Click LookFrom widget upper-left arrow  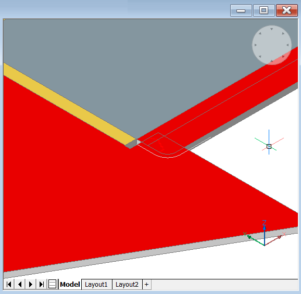click(x=260, y=33)
